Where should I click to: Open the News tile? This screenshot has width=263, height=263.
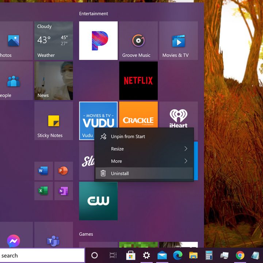(54, 81)
